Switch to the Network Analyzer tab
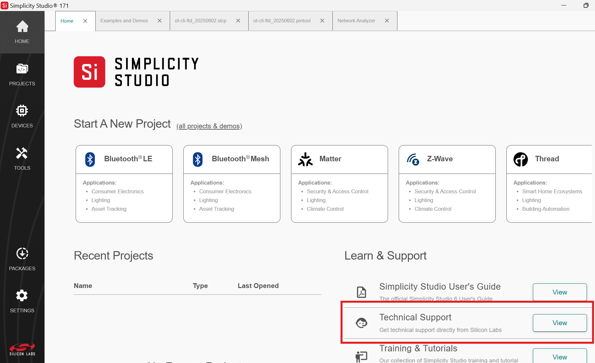This screenshot has width=595, height=363. (x=356, y=21)
